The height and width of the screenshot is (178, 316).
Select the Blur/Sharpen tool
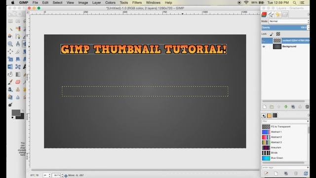(x=18, y=97)
